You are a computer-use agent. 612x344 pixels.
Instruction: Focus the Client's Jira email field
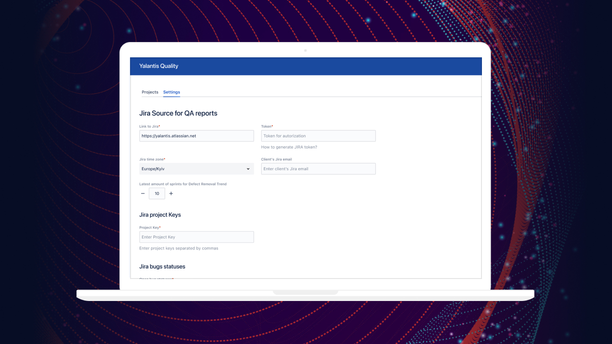coord(318,169)
